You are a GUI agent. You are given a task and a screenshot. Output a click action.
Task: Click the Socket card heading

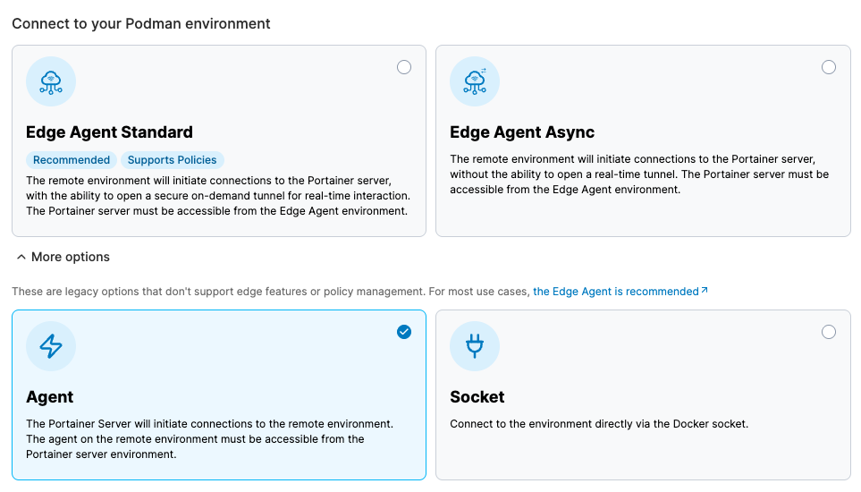(477, 397)
